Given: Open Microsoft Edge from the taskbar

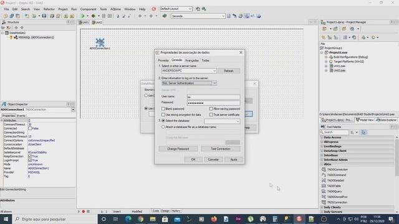Looking at the screenshot, I should (128, 219).
